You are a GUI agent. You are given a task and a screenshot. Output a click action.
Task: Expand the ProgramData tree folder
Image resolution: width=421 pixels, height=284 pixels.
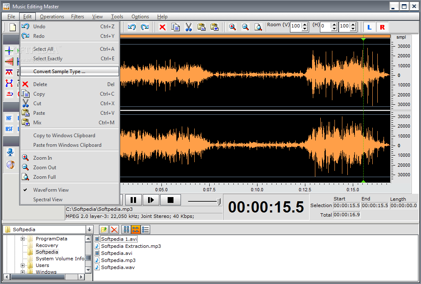pos(23,239)
